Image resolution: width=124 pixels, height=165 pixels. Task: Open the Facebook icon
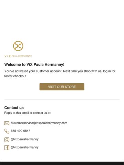[7, 148]
